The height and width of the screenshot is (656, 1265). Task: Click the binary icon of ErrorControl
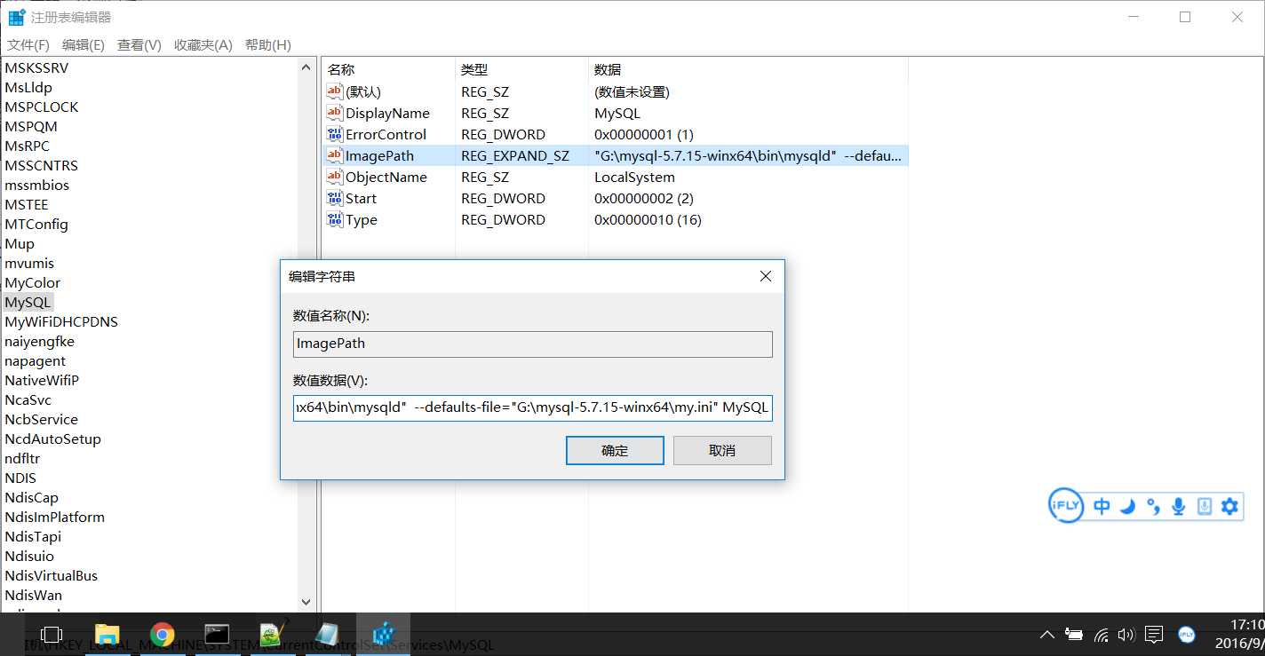335,134
